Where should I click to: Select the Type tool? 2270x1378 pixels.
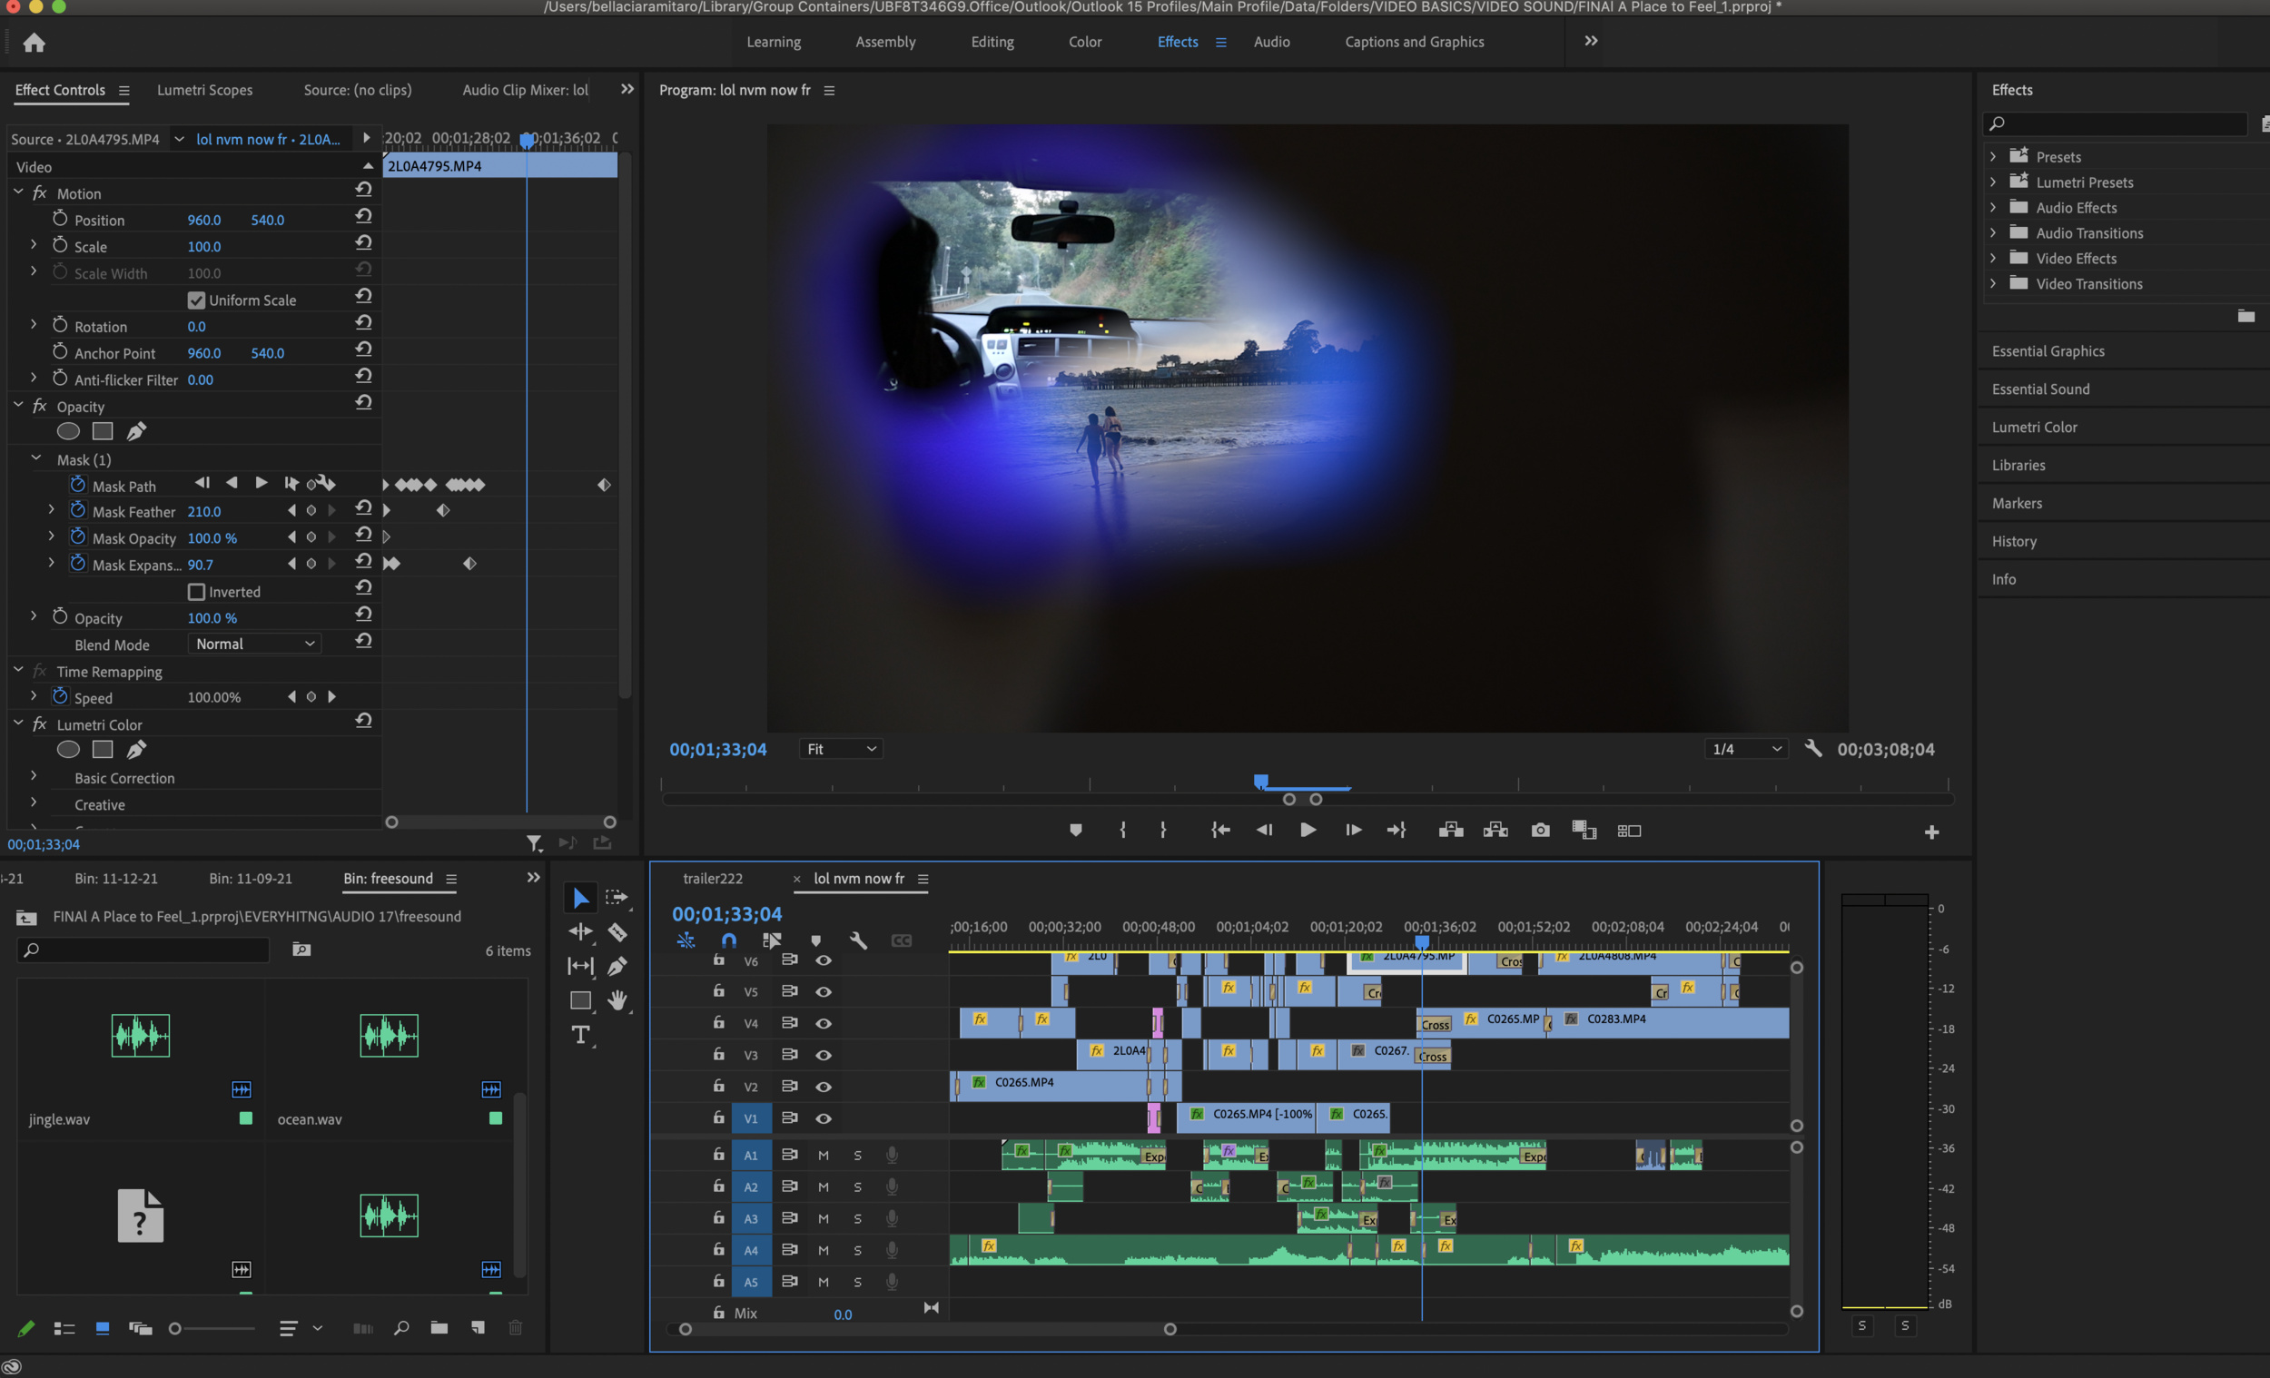pyautogui.click(x=580, y=1035)
